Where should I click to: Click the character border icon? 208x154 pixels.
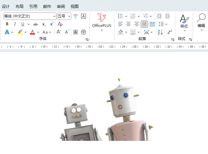[84, 16]
